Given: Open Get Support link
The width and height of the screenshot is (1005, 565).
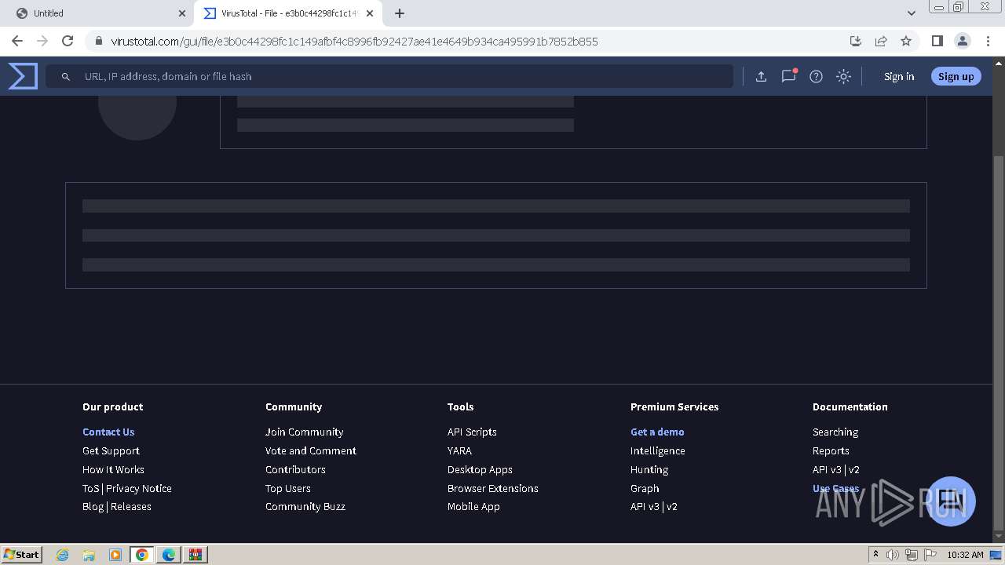Looking at the screenshot, I should point(111,450).
